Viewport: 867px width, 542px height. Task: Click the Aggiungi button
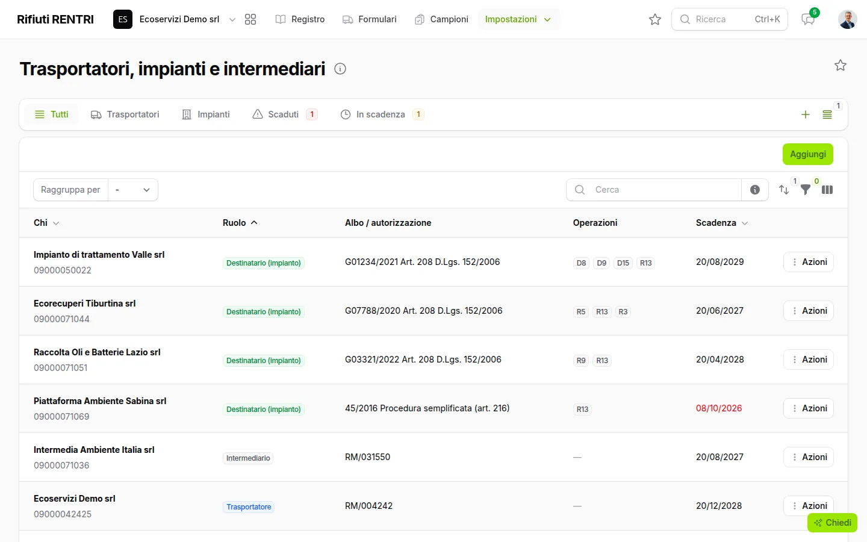[x=808, y=154]
